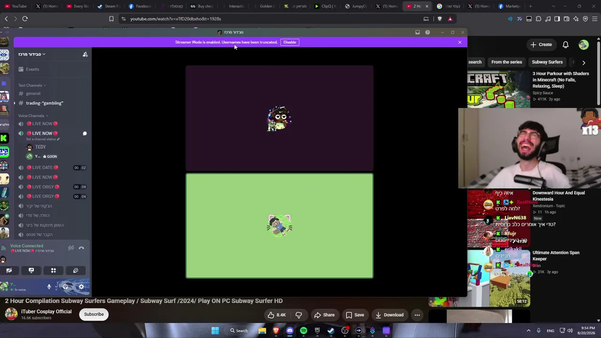Image resolution: width=601 pixels, height=338 pixels.
Task: Open Discord help icon
Action: click(x=427, y=32)
